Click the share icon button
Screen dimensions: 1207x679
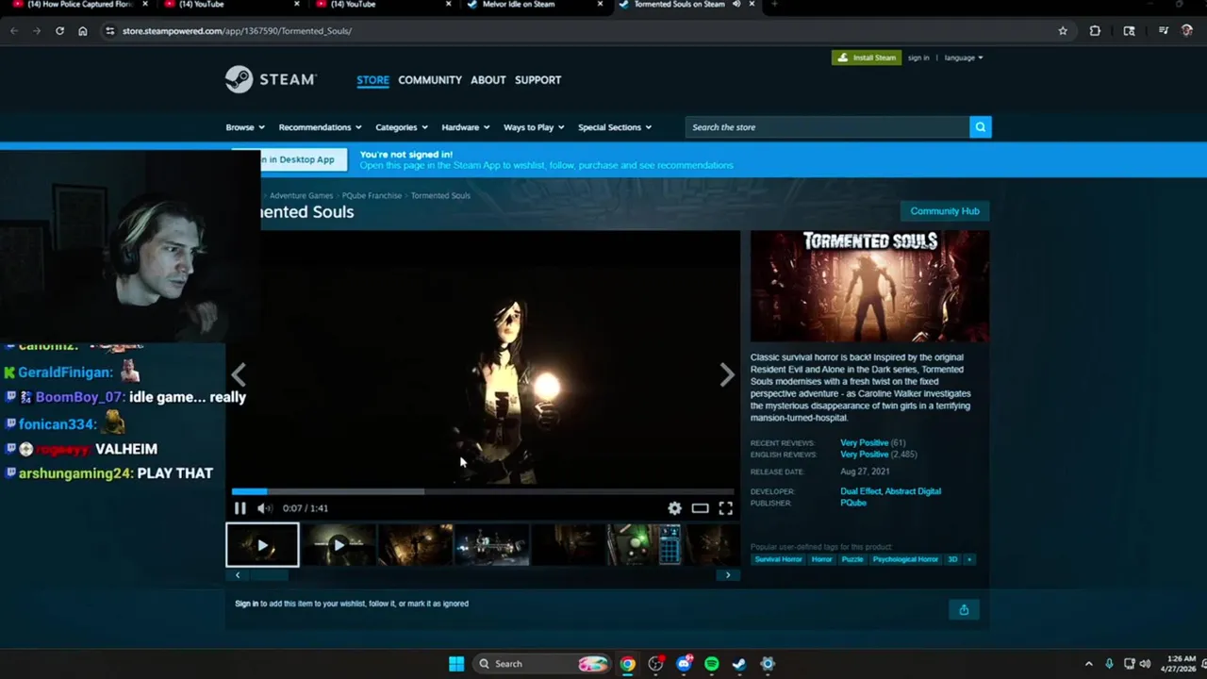964,609
